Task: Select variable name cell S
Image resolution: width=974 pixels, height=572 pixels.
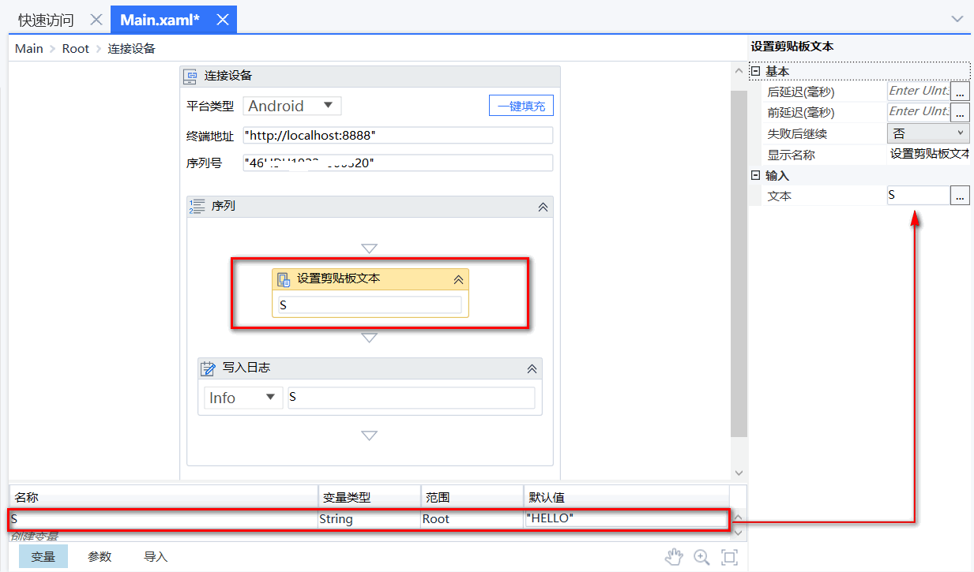Action: click(163, 519)
